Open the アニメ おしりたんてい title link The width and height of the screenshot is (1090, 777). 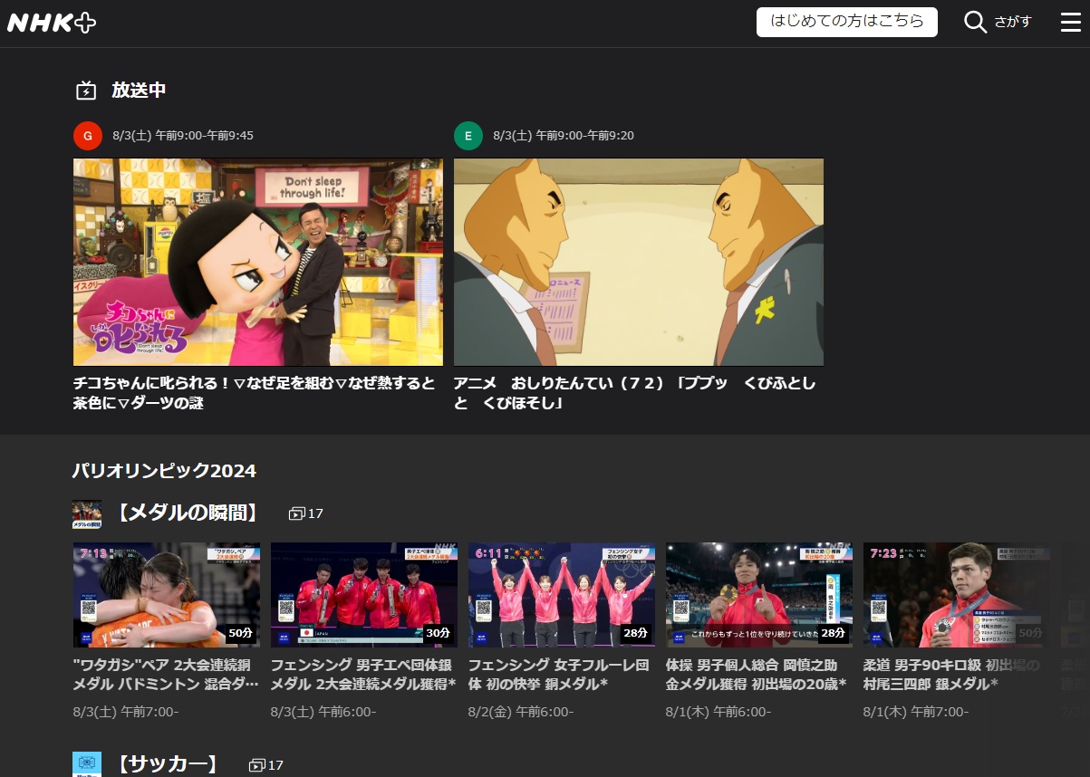point(635,393)
